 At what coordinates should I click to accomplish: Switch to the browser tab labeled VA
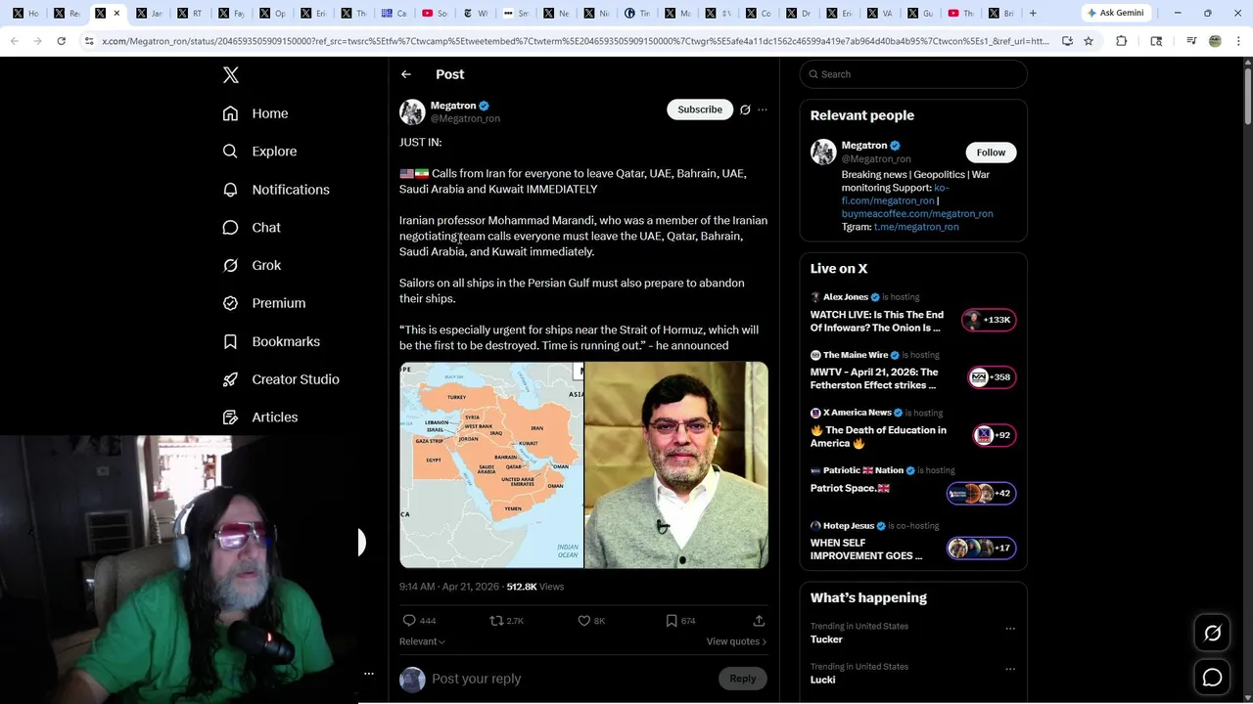pos(879,13)
